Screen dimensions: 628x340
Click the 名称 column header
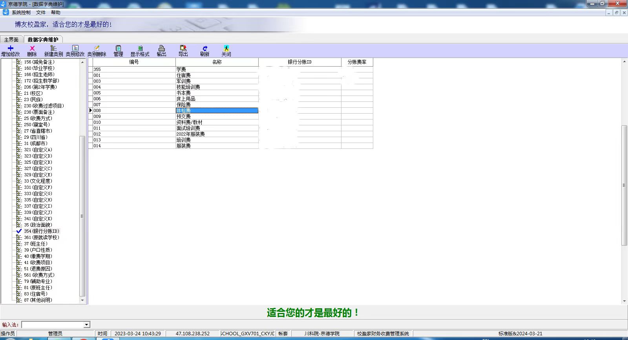(217, 62)
